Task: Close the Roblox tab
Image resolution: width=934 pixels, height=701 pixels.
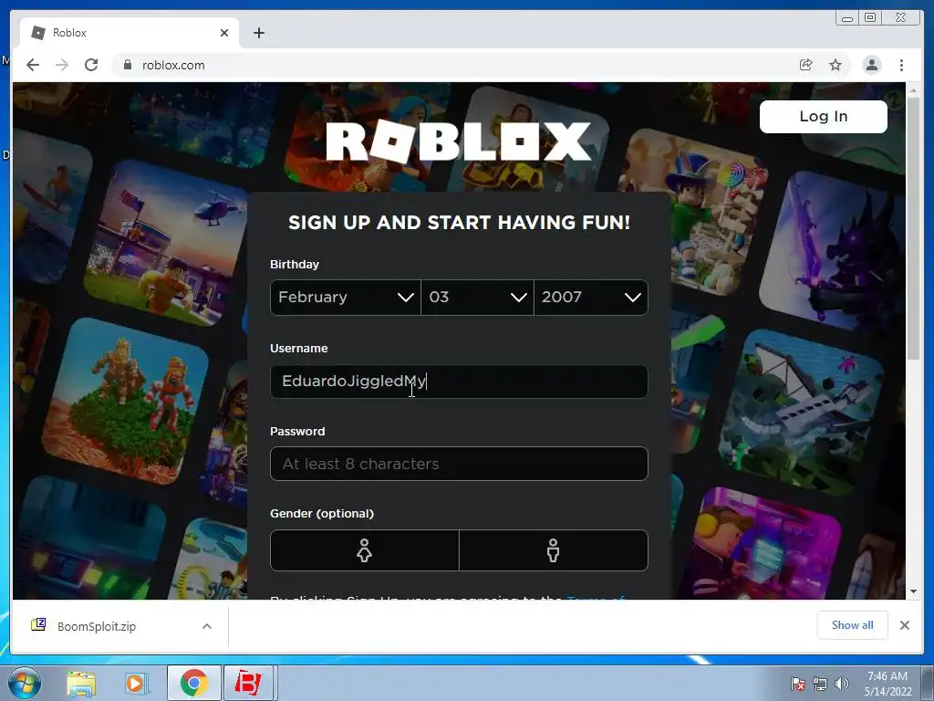Action: [224, 33]
